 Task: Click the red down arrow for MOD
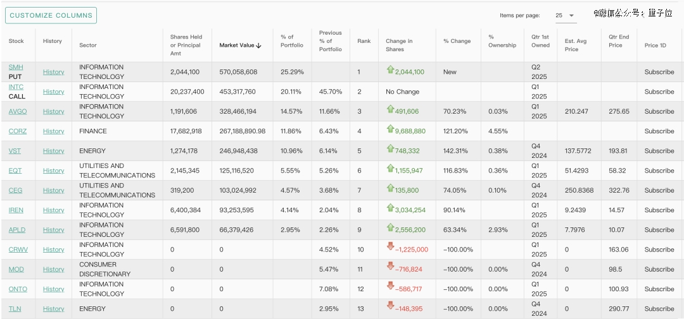[390, 267]
